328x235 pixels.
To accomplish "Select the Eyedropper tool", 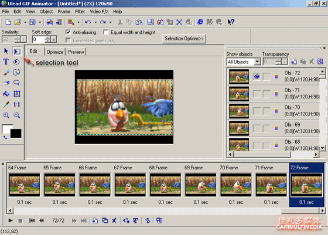I will pyautogui.click(x=6, y=104).
